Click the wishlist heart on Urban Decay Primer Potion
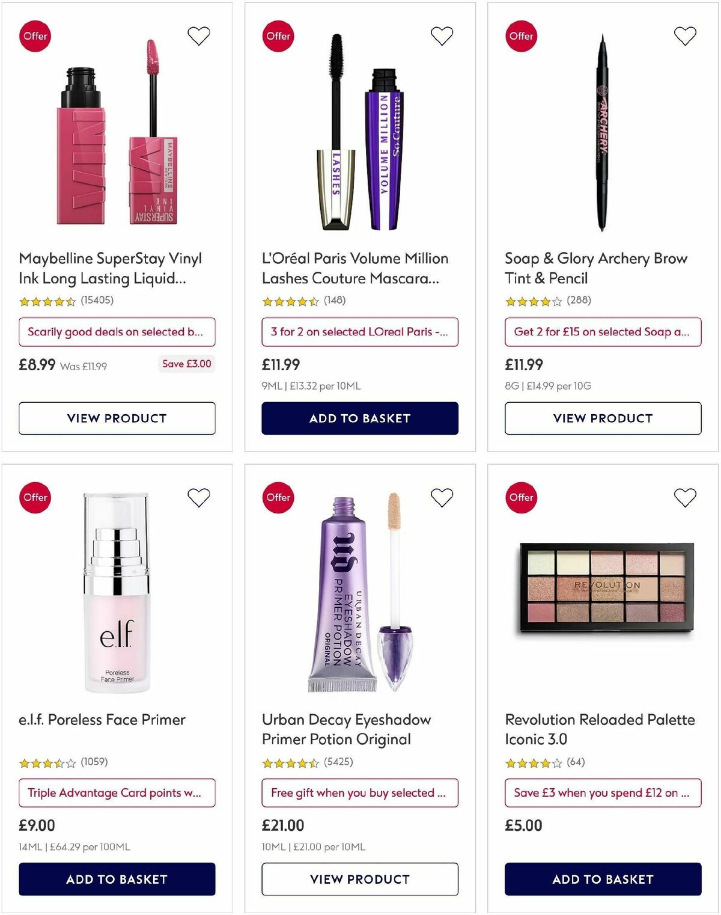The image size is (721, 915). tap(442, 497)
